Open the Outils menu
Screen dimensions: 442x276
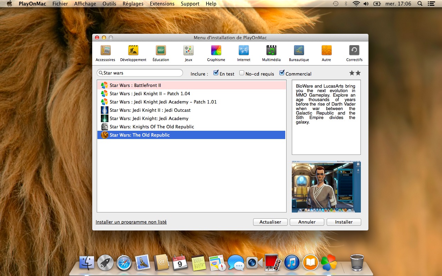109,4
